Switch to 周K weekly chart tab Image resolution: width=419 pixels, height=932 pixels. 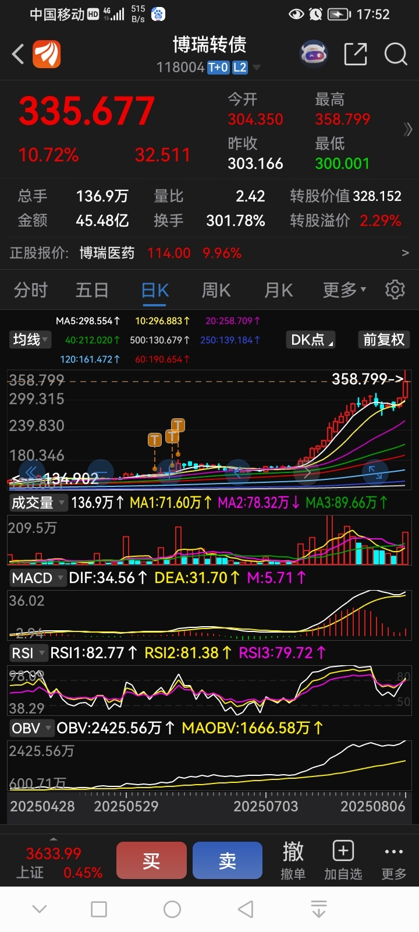click(x=216, y=290)
